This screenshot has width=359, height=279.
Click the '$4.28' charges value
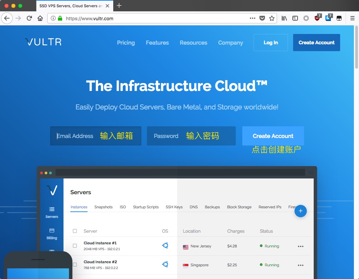coord(232,246)
